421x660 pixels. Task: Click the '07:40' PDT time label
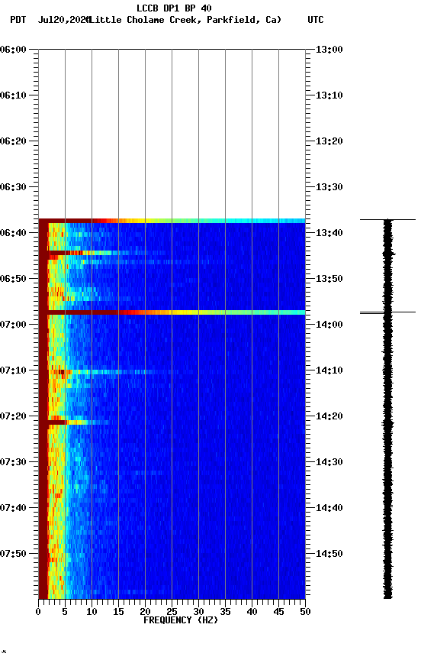point(13,508)
